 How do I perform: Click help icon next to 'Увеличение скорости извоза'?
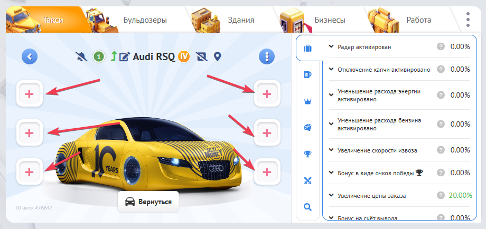point(441,150)
